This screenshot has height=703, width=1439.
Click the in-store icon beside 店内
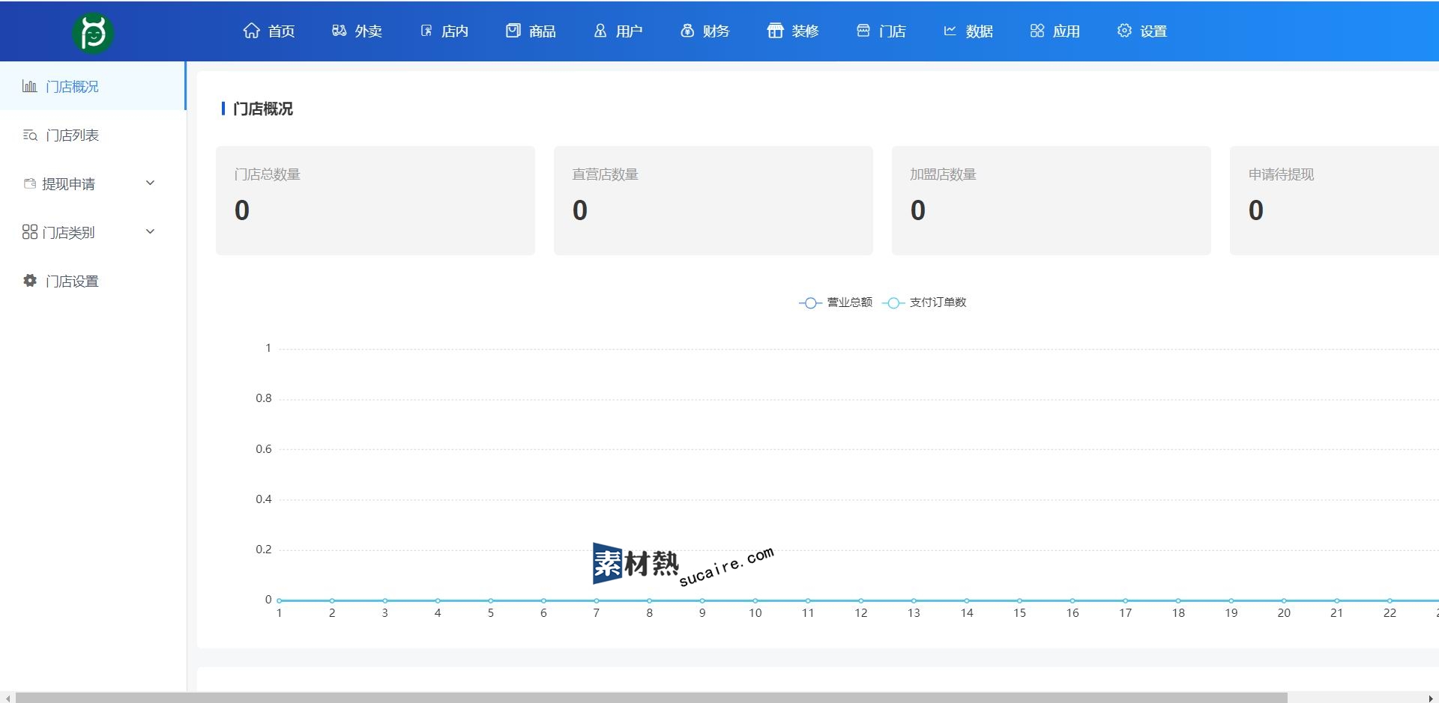pyautogui.click(x=426, y=31)
